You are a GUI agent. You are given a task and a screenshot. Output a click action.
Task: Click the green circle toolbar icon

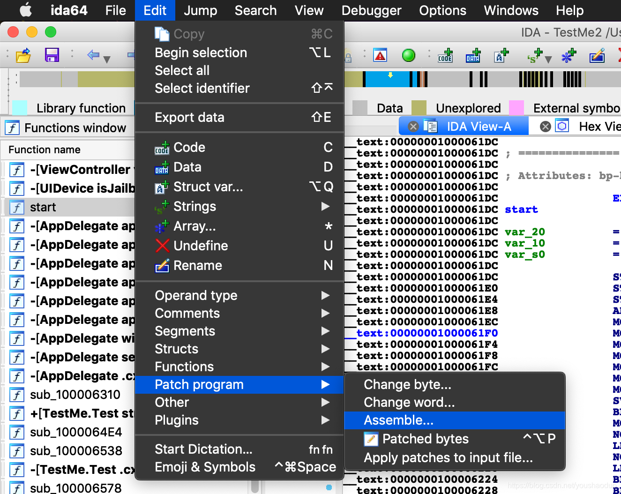409,55
